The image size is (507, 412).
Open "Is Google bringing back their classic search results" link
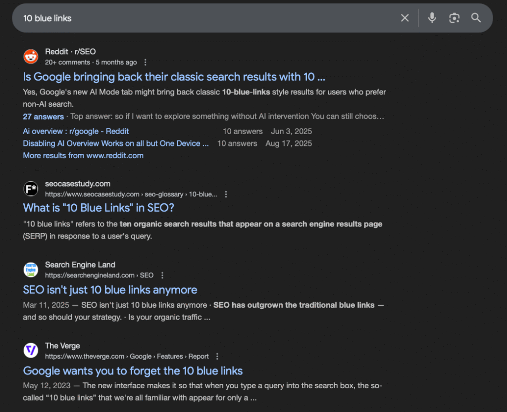point(174,77)
